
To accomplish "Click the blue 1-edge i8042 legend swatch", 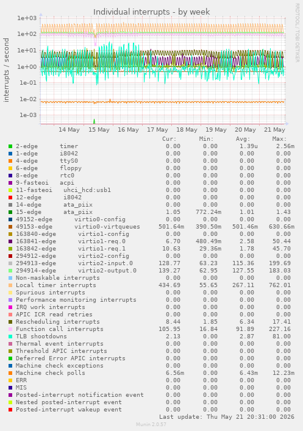I will (10, 154).
